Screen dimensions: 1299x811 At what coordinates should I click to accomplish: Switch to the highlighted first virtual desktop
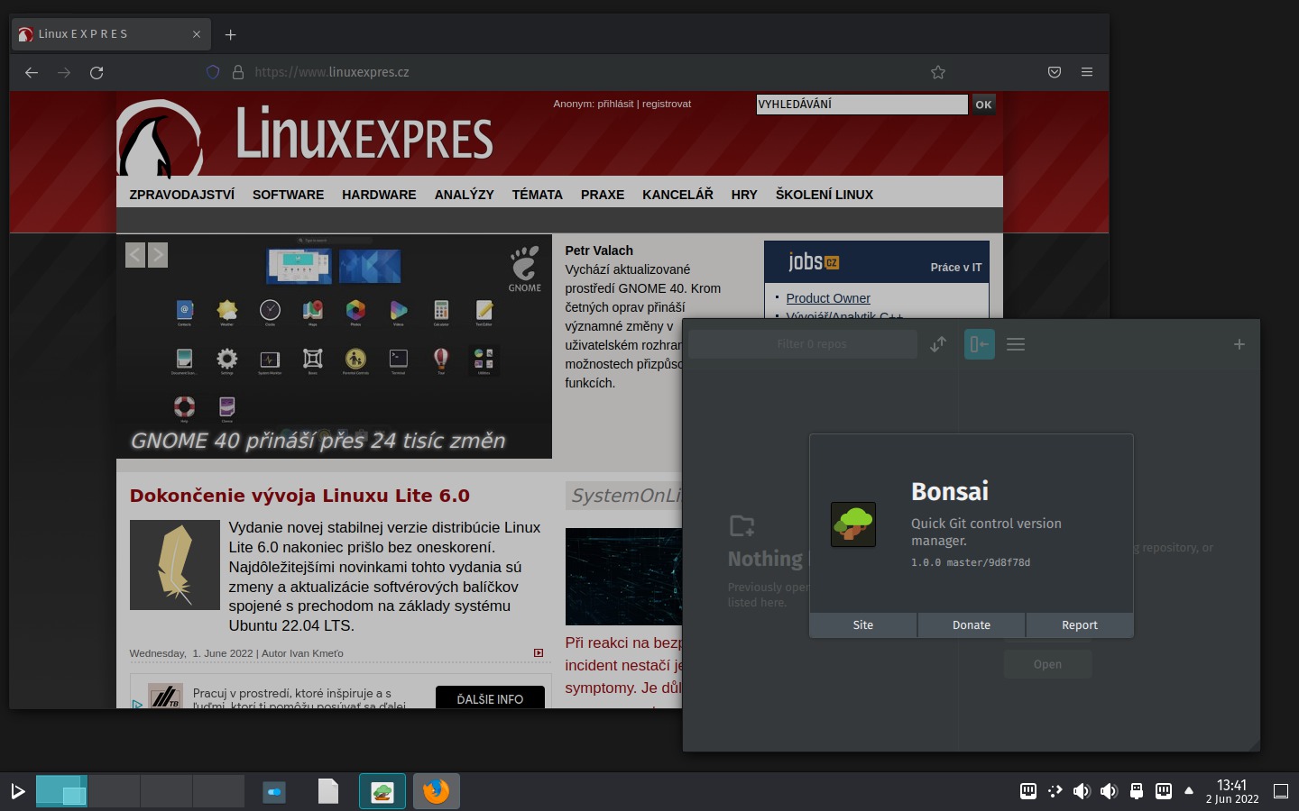pyautogui.click(x=61, y=791)
